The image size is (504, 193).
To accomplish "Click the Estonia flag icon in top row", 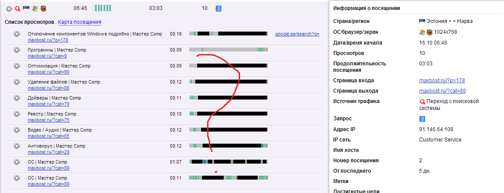I will [x=26, y=8].
